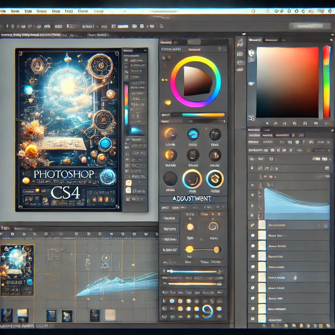Toggle the lock icon on the top layer row
This screenshot has width=335, height=335.
coord(325,226)
